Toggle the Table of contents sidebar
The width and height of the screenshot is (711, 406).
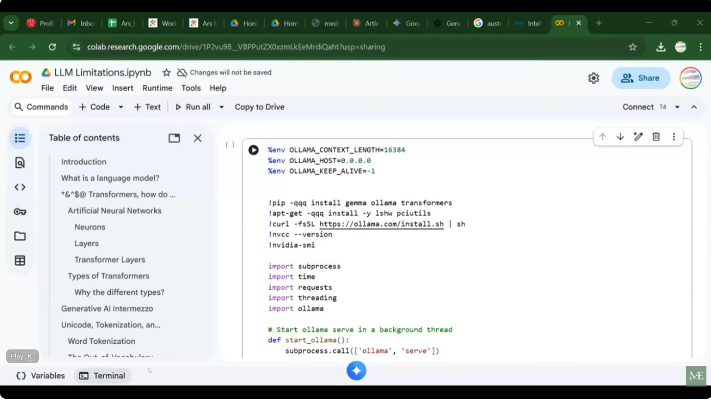click(20, 138)
